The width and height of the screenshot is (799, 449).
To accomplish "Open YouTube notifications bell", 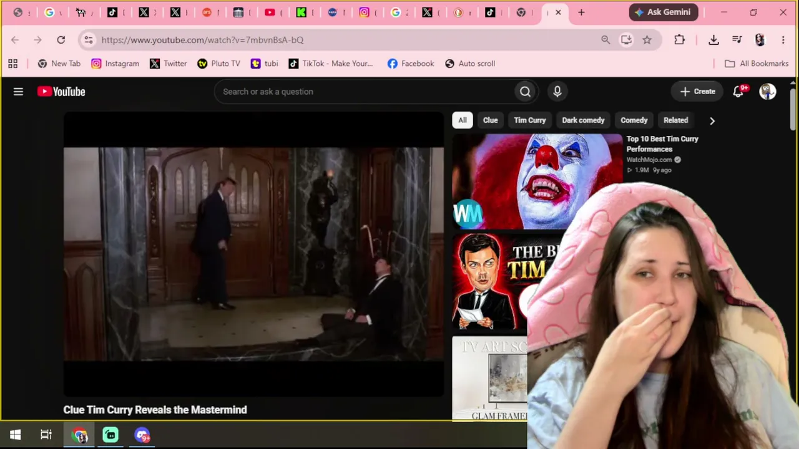I will pos(738,92).
